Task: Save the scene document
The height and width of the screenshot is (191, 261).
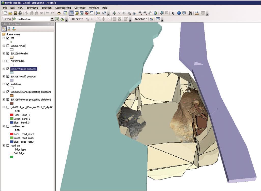Action: click(15, 13)
